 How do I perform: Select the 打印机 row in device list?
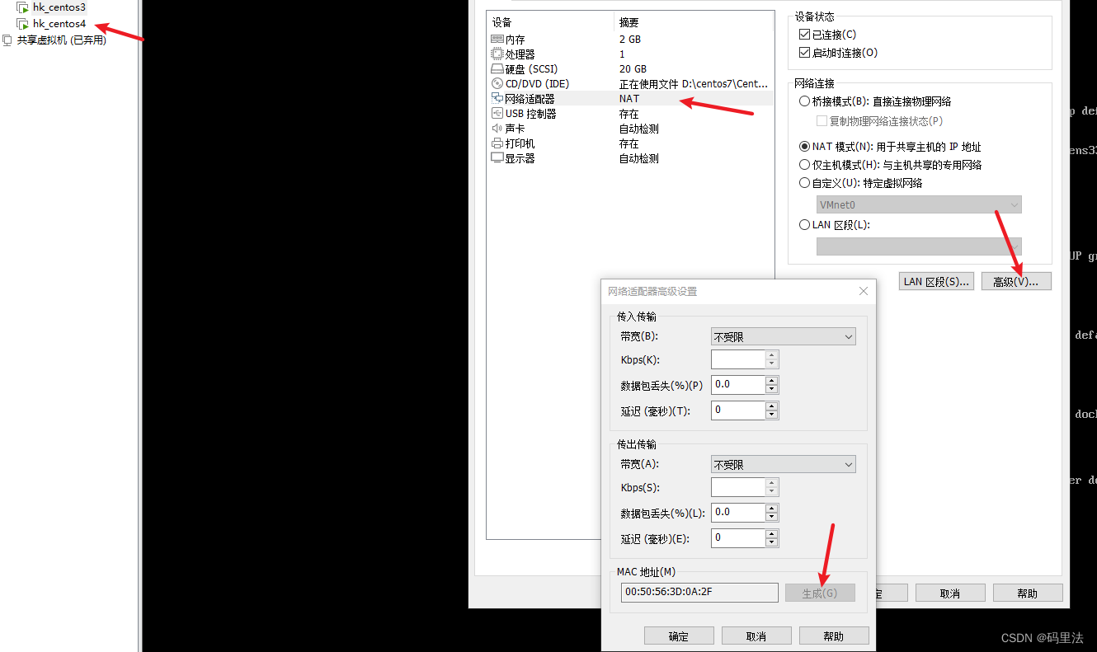631,143
